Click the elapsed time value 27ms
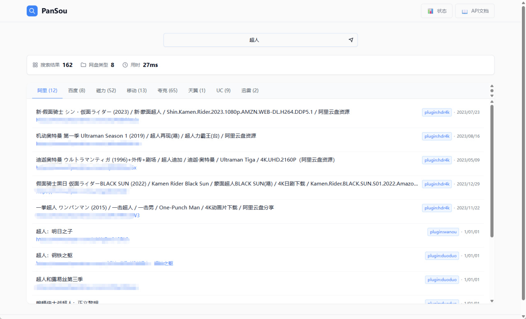526x319 pixels. [150, 65]
